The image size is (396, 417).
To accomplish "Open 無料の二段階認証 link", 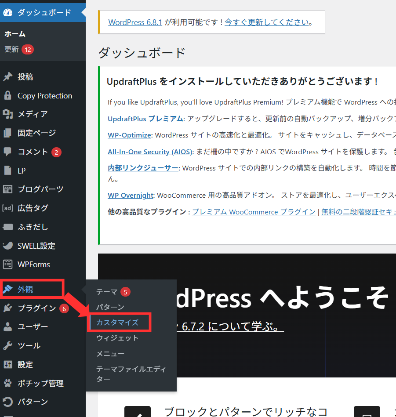I will pos(359,212).
